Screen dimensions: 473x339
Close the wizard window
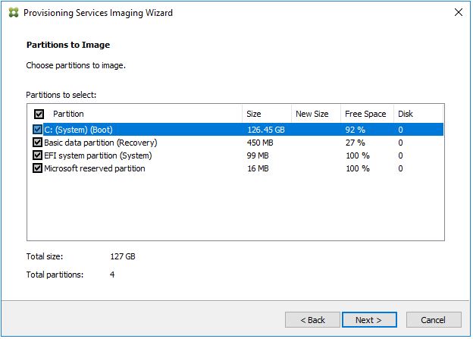(458, 13)
